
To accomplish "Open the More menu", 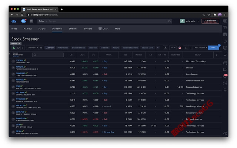I will click(x=118, y=28).
